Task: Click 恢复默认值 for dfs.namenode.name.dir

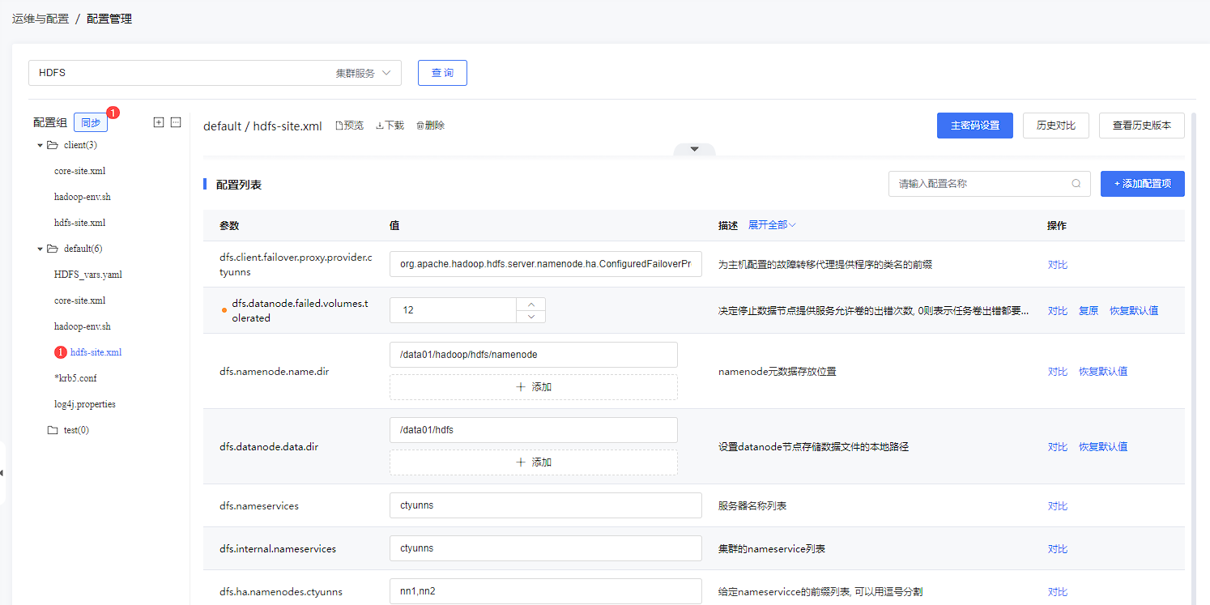Action: coord(1103,372)
